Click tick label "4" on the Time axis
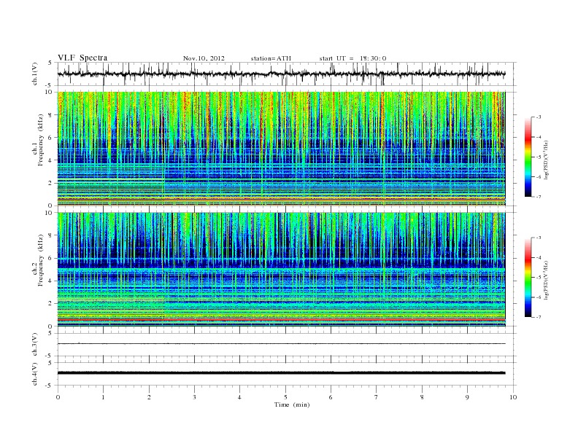The width and height of the screenshot is (578, 446). pos(239,397)
